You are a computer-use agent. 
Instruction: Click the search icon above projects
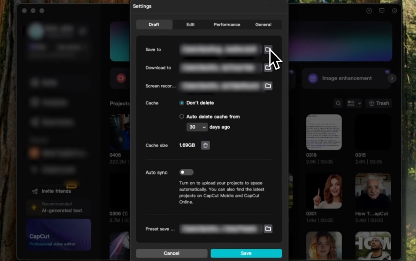tap(338, 103)
